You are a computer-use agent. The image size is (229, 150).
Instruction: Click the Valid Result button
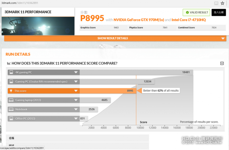[x=196, y=12]
